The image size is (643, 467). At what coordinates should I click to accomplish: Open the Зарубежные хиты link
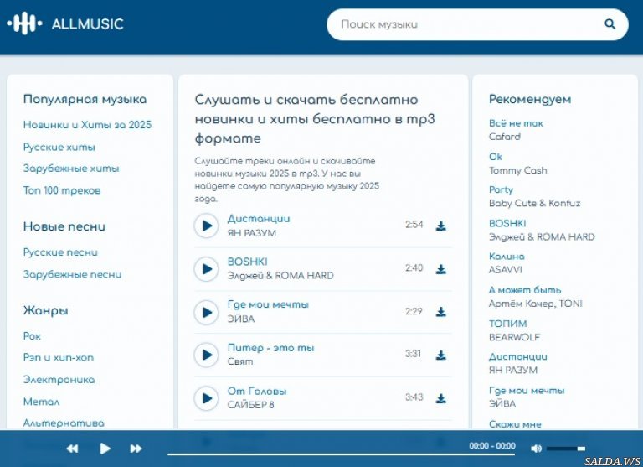coord(71,169)
